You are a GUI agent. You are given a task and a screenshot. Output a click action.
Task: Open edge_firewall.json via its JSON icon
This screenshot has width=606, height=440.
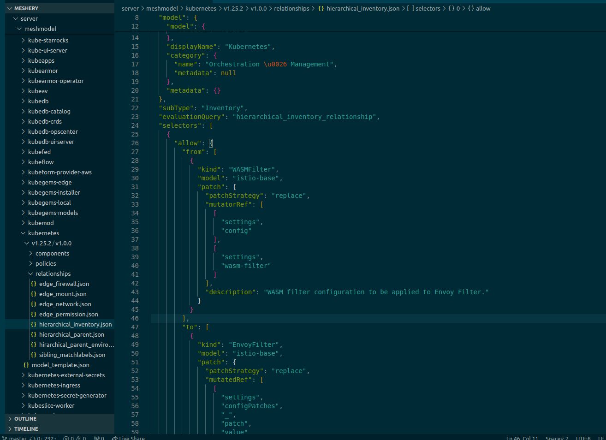point(34,284)
